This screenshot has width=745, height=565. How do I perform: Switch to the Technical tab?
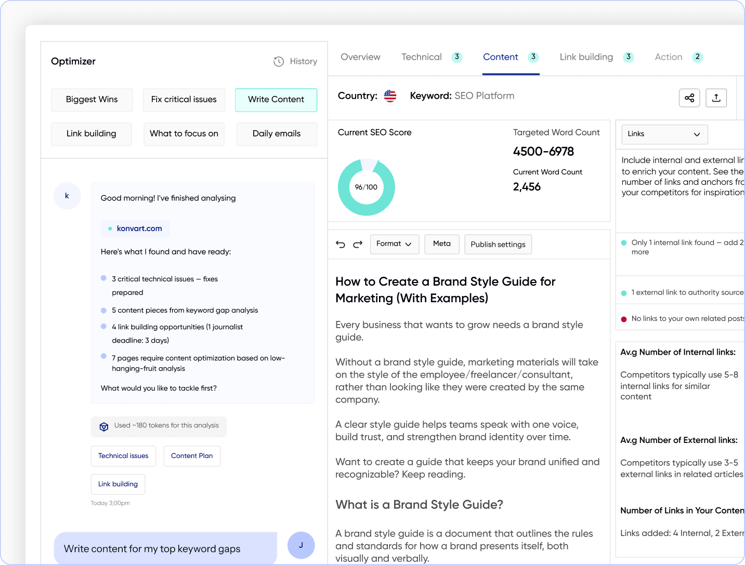coord(422,57)
